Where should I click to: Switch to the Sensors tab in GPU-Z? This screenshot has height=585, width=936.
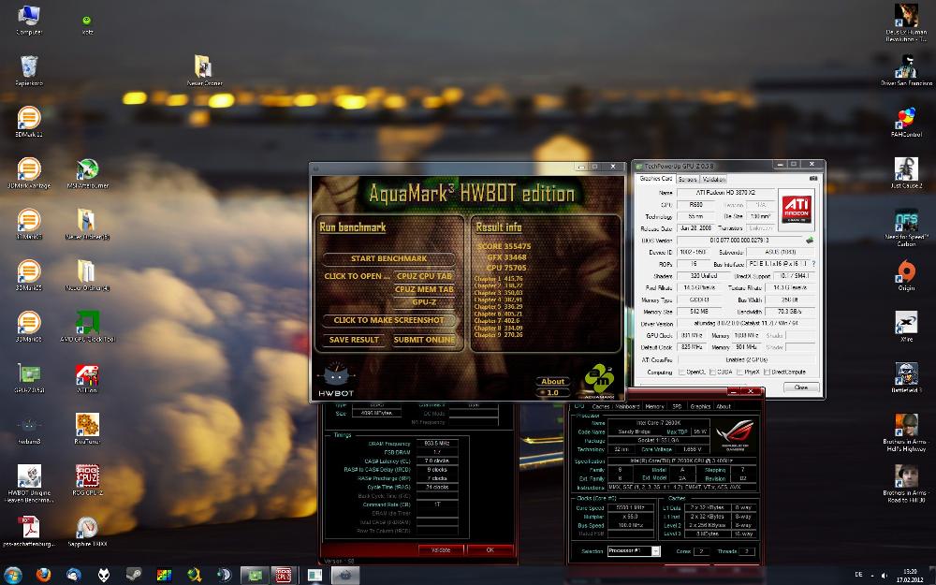(688, 179)
